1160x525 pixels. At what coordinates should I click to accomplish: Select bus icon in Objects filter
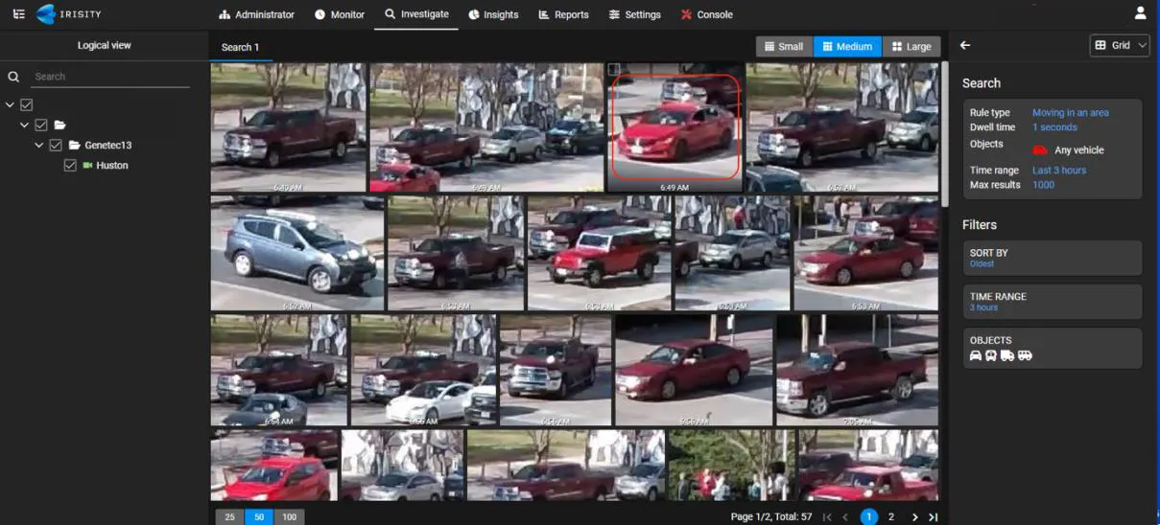(x=991, y=355)
